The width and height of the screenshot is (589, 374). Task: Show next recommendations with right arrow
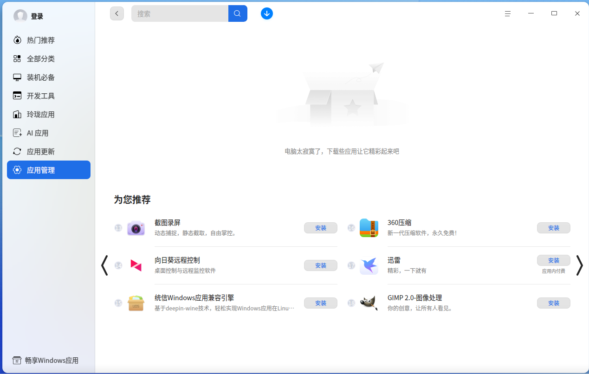[x=580, y=265]
